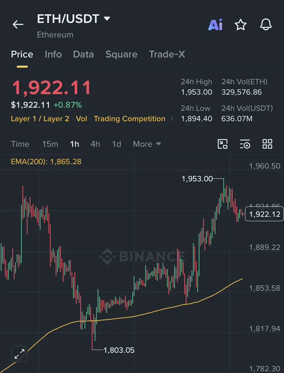Open price alert bell icon
The image size is (284, 373).
[266, 24]
